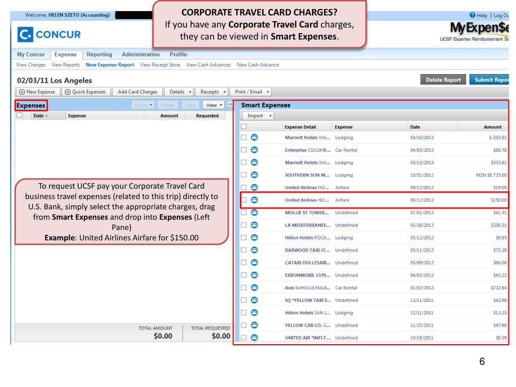516x387 pixels.
Task: Check the YELLOW CAB CO row checkbox
Action: 243,325
